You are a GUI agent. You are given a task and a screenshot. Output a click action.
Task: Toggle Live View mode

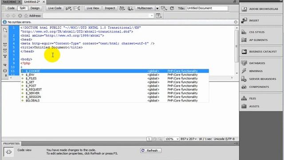click(93, 8)
